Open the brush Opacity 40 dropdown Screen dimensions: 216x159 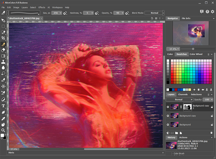(x=123, y=13)
